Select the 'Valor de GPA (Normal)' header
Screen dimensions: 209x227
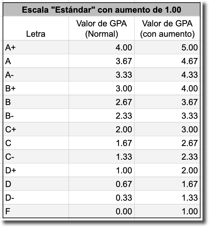[x=101, y=29]
